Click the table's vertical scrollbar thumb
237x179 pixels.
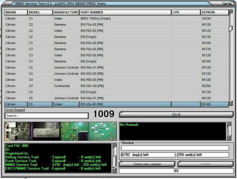coord(231,28)
